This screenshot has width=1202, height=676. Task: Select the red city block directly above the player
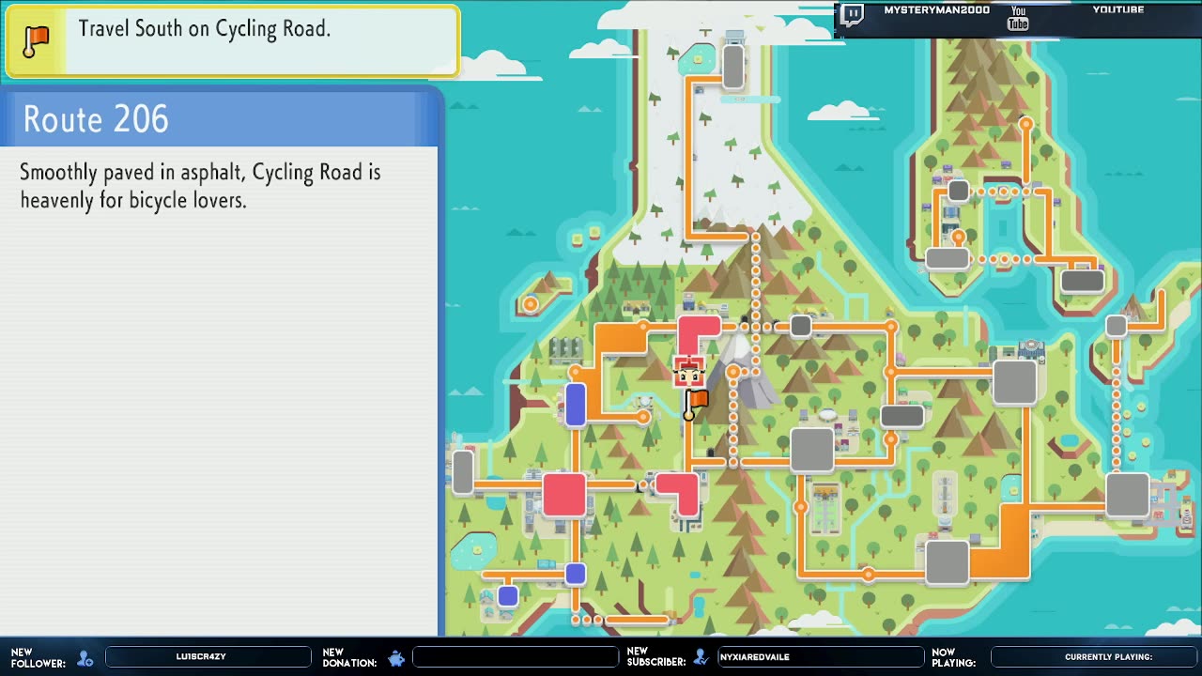click(697, 336)
